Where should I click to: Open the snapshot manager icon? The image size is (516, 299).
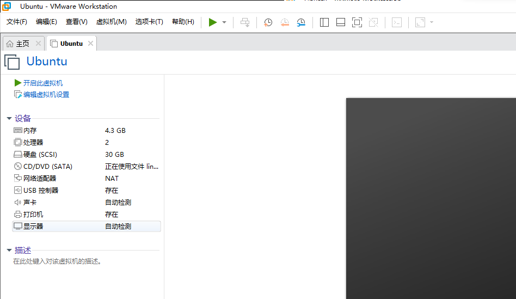pos(301,22)
